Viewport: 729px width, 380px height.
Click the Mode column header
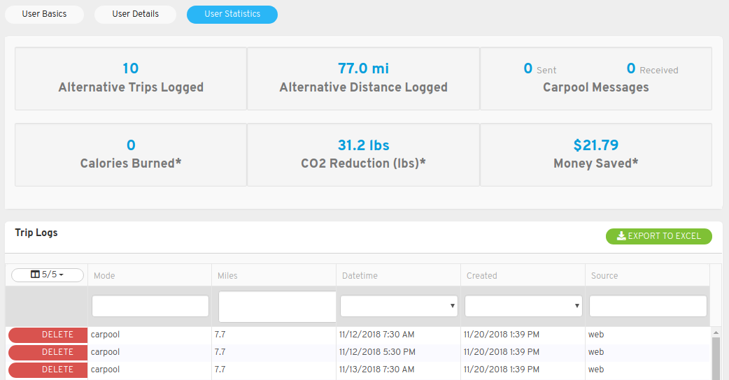click(150, 276)
